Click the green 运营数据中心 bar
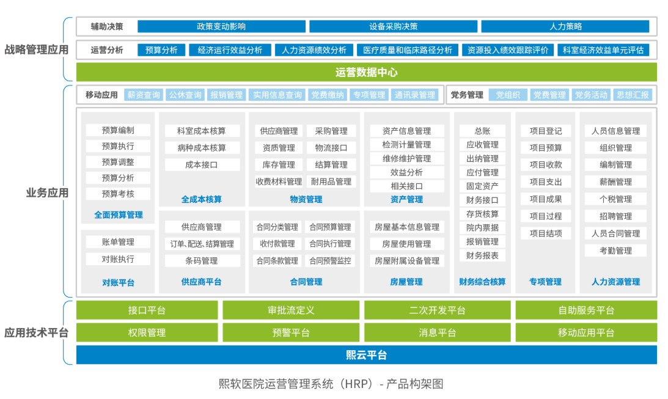This screenshot has height=399, width=668. pos(366,72)
